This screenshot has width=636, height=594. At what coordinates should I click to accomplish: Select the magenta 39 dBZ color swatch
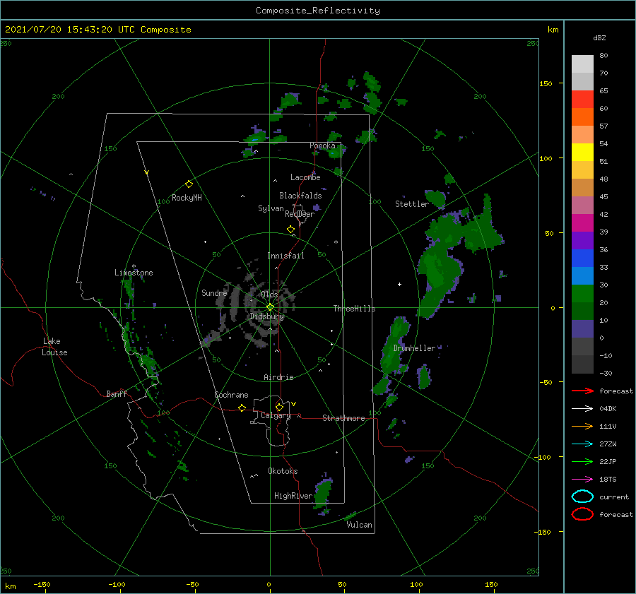point(582,223)
